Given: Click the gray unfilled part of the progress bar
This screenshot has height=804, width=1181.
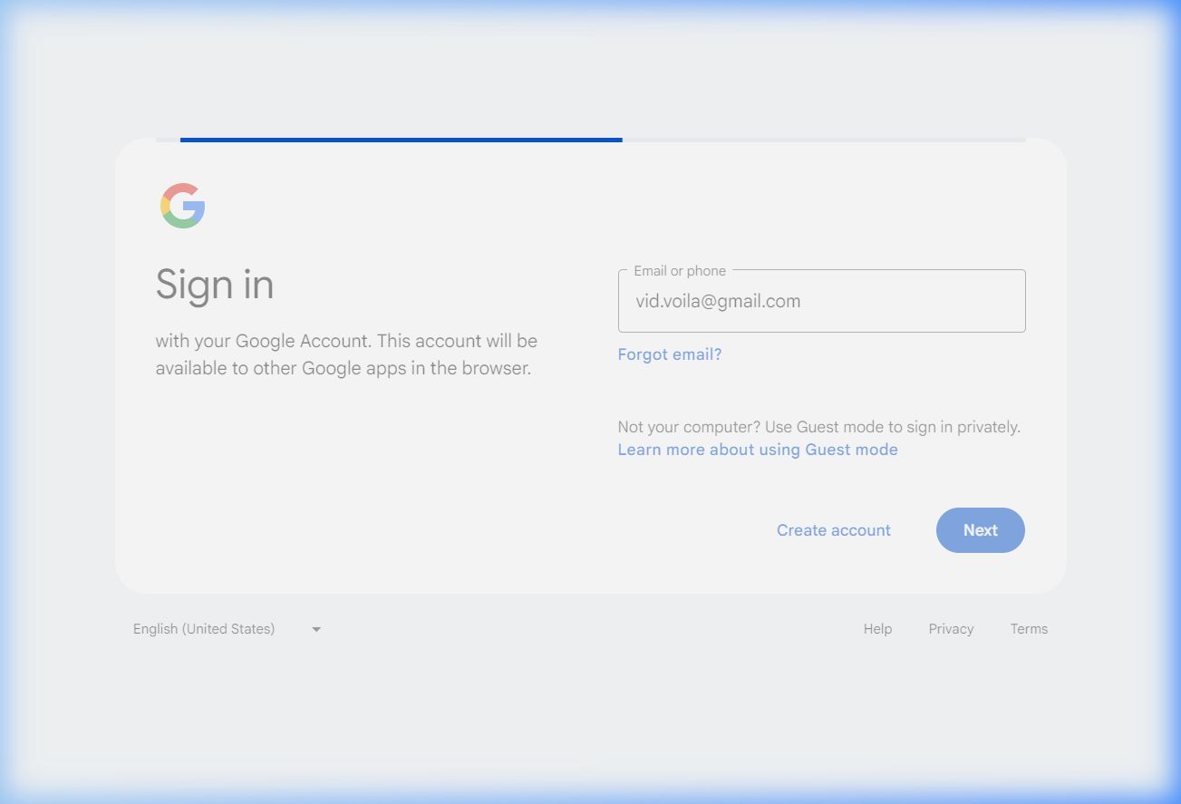Looking at the screenshot, I should [823, 140].
